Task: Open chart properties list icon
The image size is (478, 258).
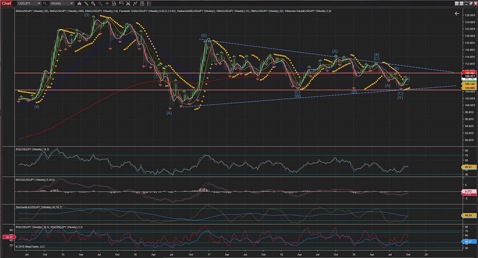Action: (x=149, y=4)
